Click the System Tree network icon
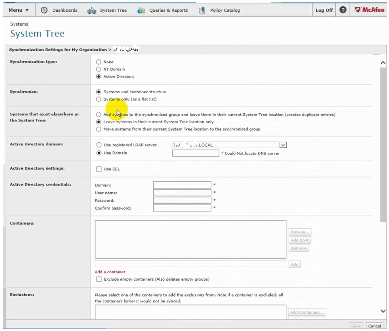389x331 pixels. (91, 10)
